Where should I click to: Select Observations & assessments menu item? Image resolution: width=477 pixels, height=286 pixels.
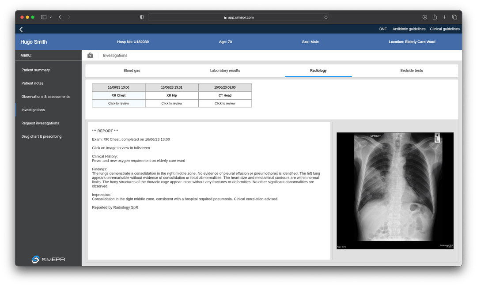(x=45, y=97)
